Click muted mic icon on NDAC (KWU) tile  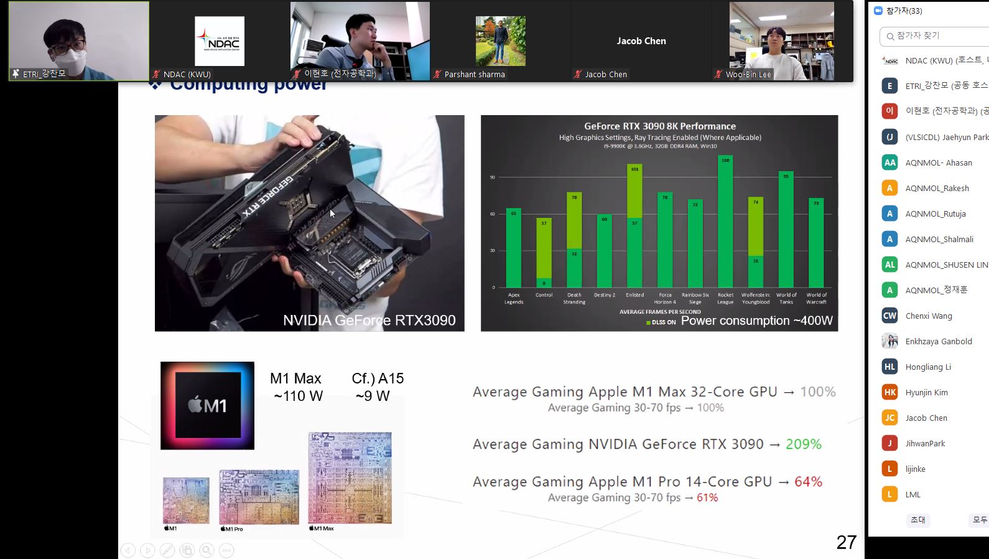tap(157, 74)
